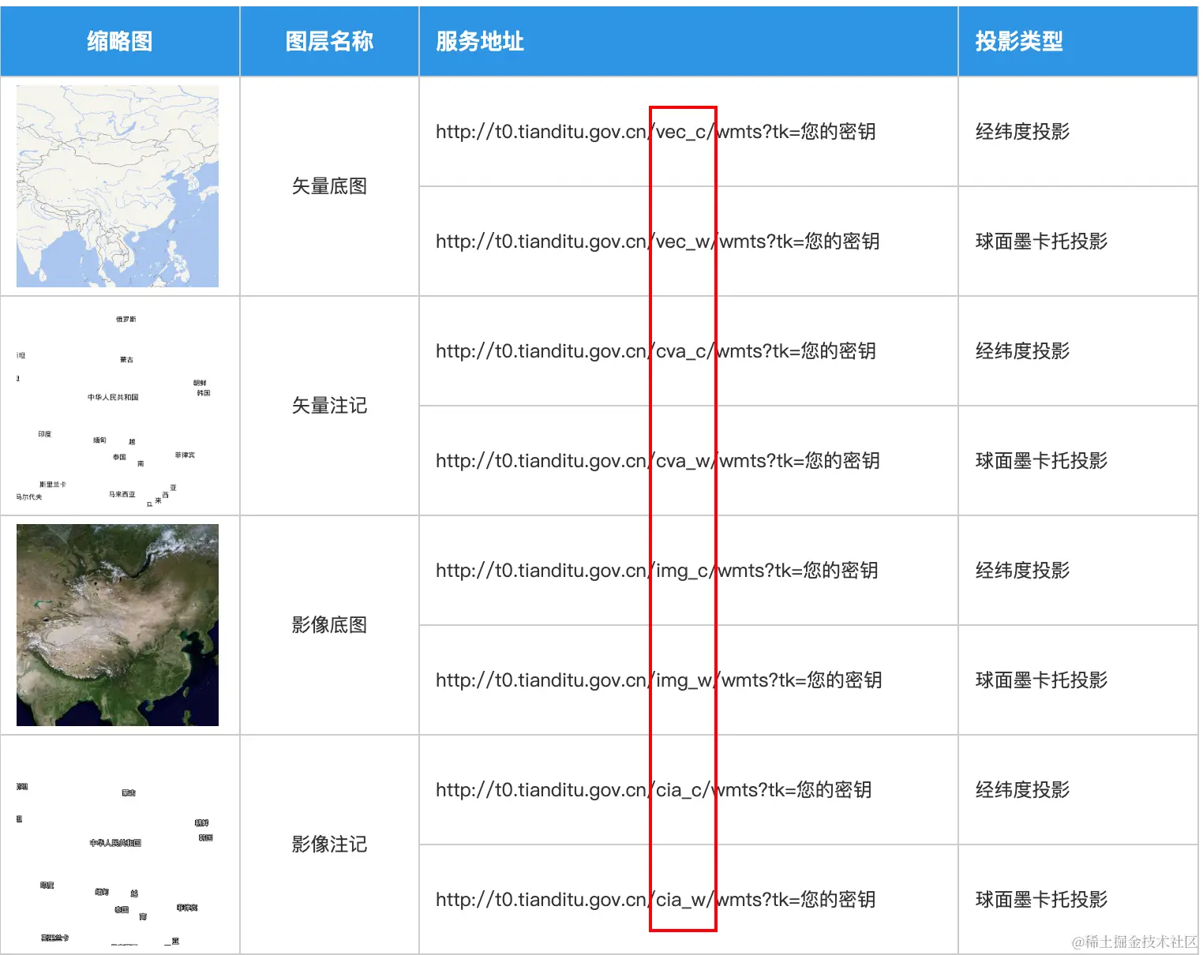Click the cia_c wmts service address
The image size is (1203, 955).
(654, 790)
